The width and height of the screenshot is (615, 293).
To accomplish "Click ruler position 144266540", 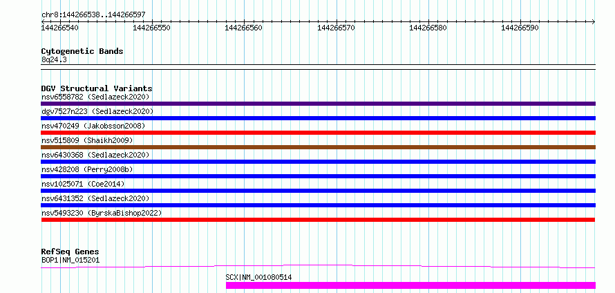I will [x=60, y=28].
